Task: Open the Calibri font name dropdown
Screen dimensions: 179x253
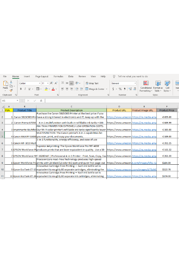Action: tap(40, 83)
